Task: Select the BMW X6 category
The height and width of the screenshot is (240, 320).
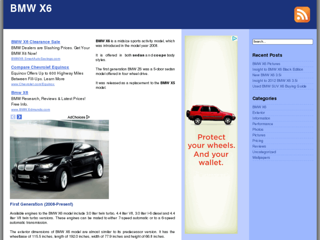Action: coord(259,107)
